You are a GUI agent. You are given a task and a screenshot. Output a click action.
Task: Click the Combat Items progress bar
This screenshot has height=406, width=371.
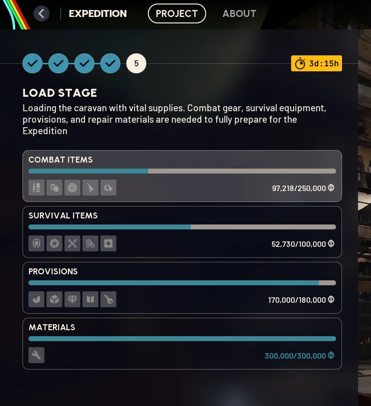182,171
